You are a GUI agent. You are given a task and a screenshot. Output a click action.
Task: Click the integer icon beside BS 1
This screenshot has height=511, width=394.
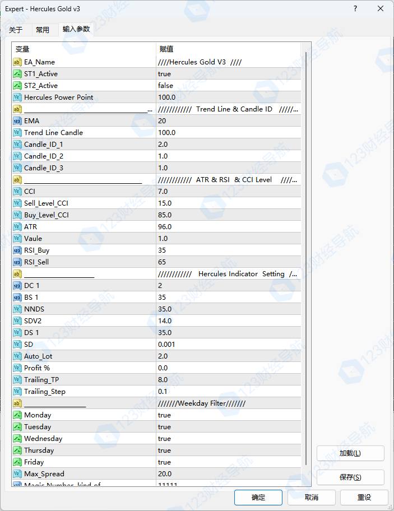17,297
